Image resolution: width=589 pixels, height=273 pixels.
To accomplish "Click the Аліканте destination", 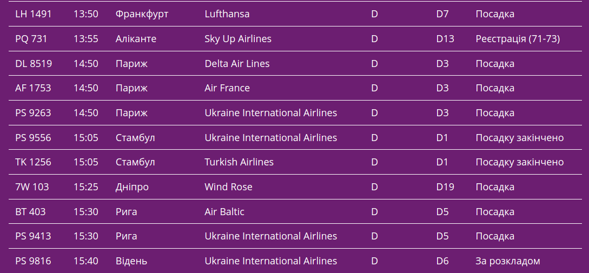I will point(136,39).
